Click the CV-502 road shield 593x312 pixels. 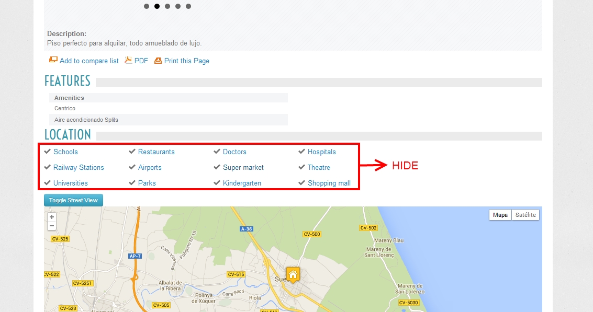click(x=368, y=228)
